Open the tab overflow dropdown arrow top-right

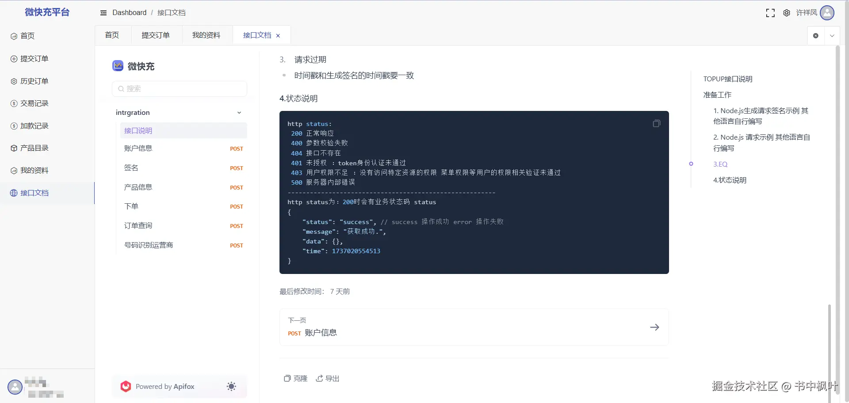(833, 35)
